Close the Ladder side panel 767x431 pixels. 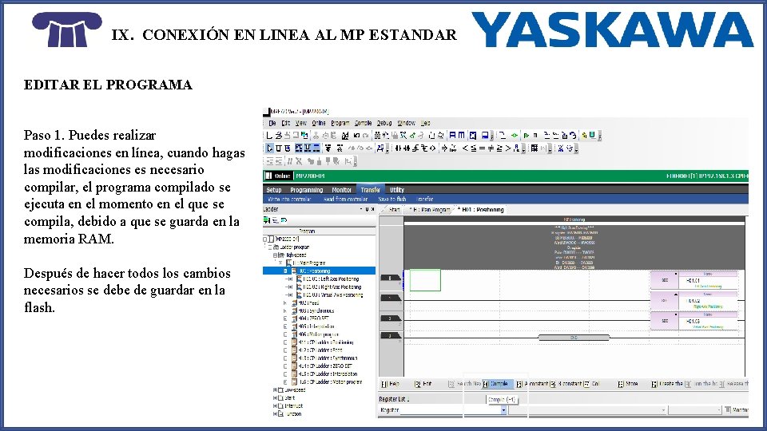click(373, 209)
